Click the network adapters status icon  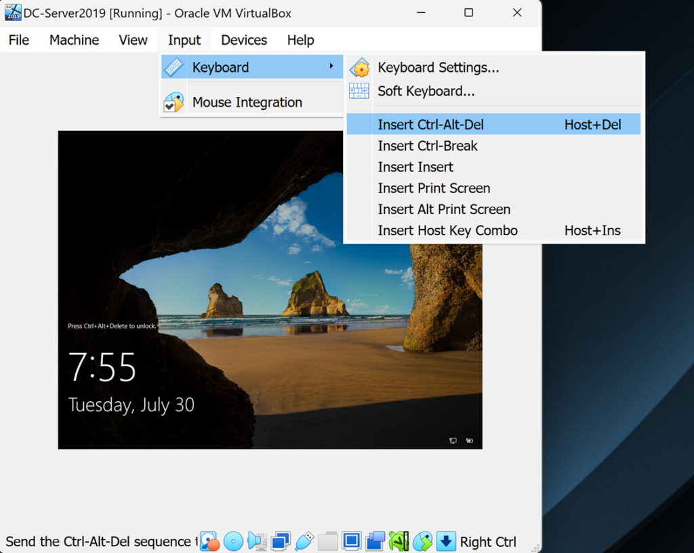point(281,541)
